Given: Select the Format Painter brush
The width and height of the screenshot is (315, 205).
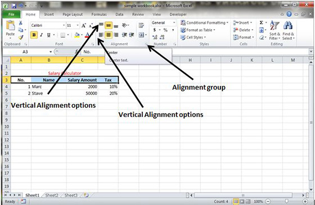Looking at the screenshot, I should [x=21, y=37].
